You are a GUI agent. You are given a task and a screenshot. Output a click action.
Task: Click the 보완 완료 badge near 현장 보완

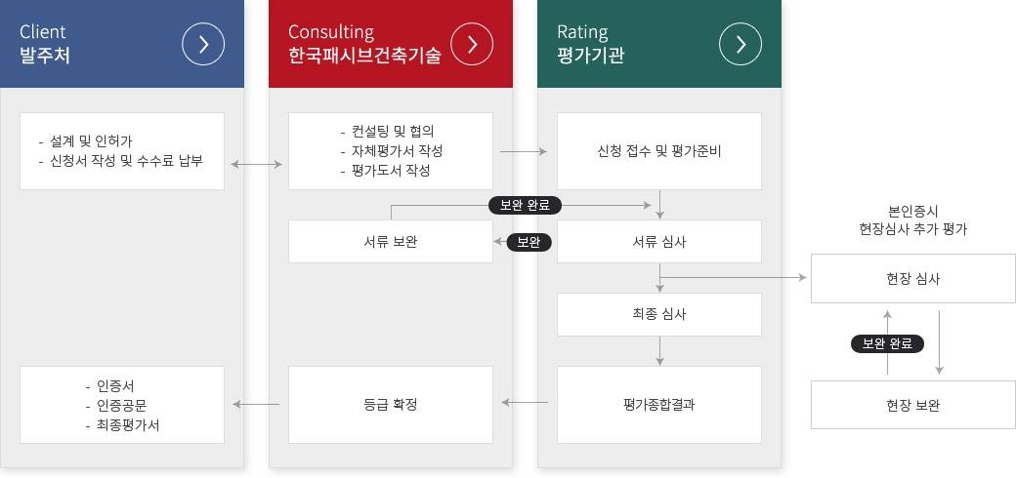pyautogui.click(x=887, y=344)
